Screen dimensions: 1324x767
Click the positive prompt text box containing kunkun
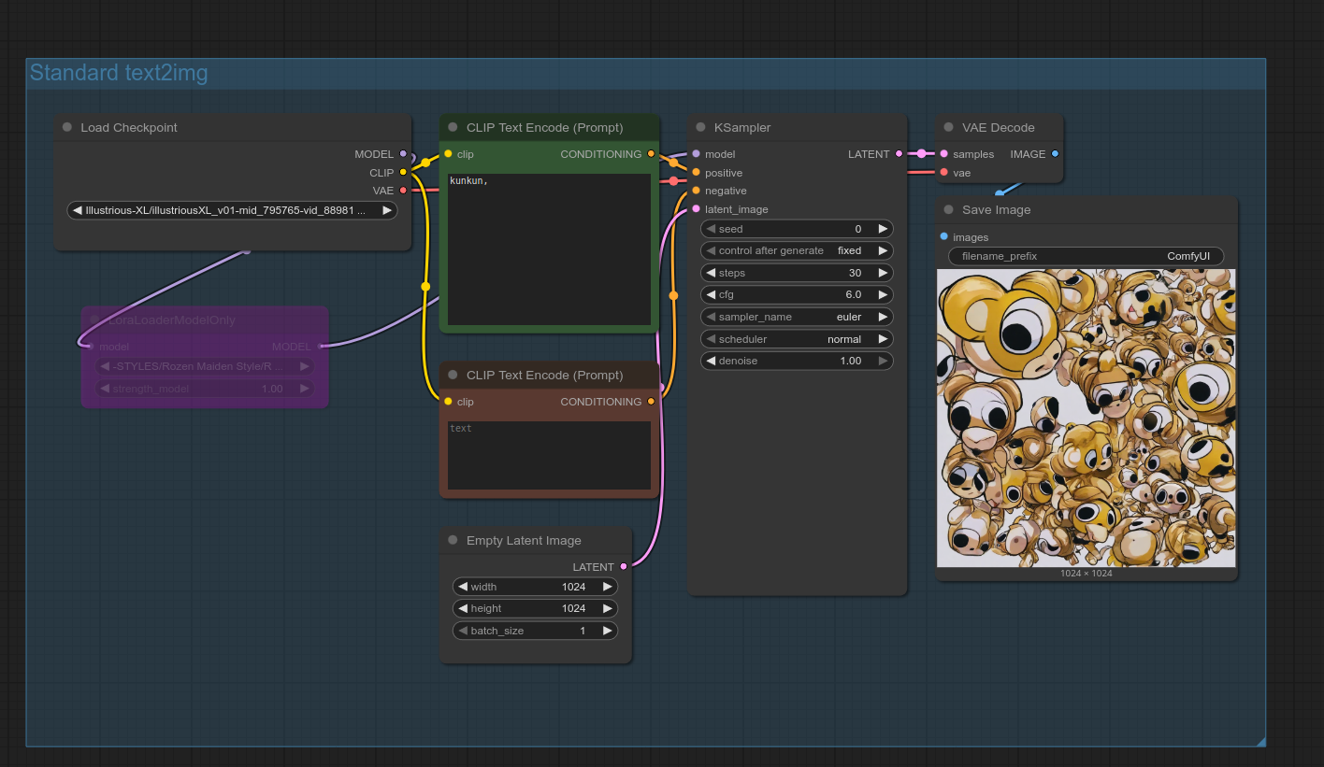(549, 249)
